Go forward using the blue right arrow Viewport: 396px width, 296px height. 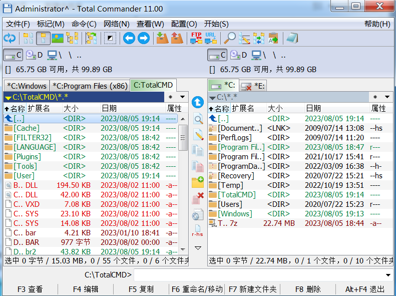(x=144, y=38)
